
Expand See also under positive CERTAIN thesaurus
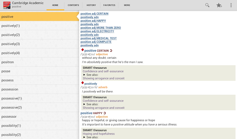[x=91, y=75]
